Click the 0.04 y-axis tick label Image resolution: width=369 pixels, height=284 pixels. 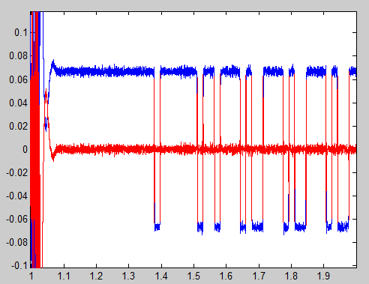pos(18,103)
